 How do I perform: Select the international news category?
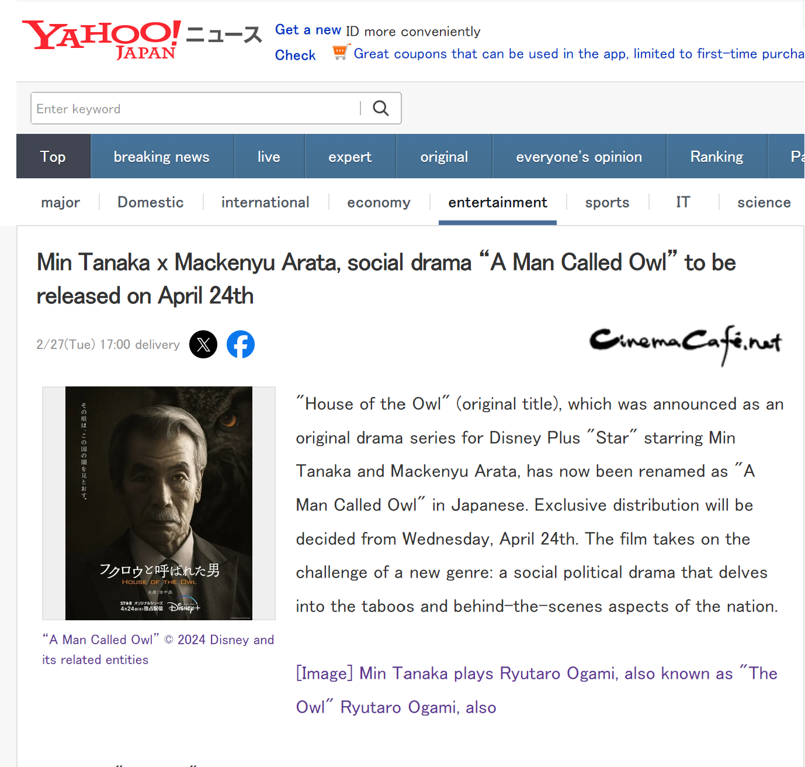pyautogui.click(x=265, y=202)
